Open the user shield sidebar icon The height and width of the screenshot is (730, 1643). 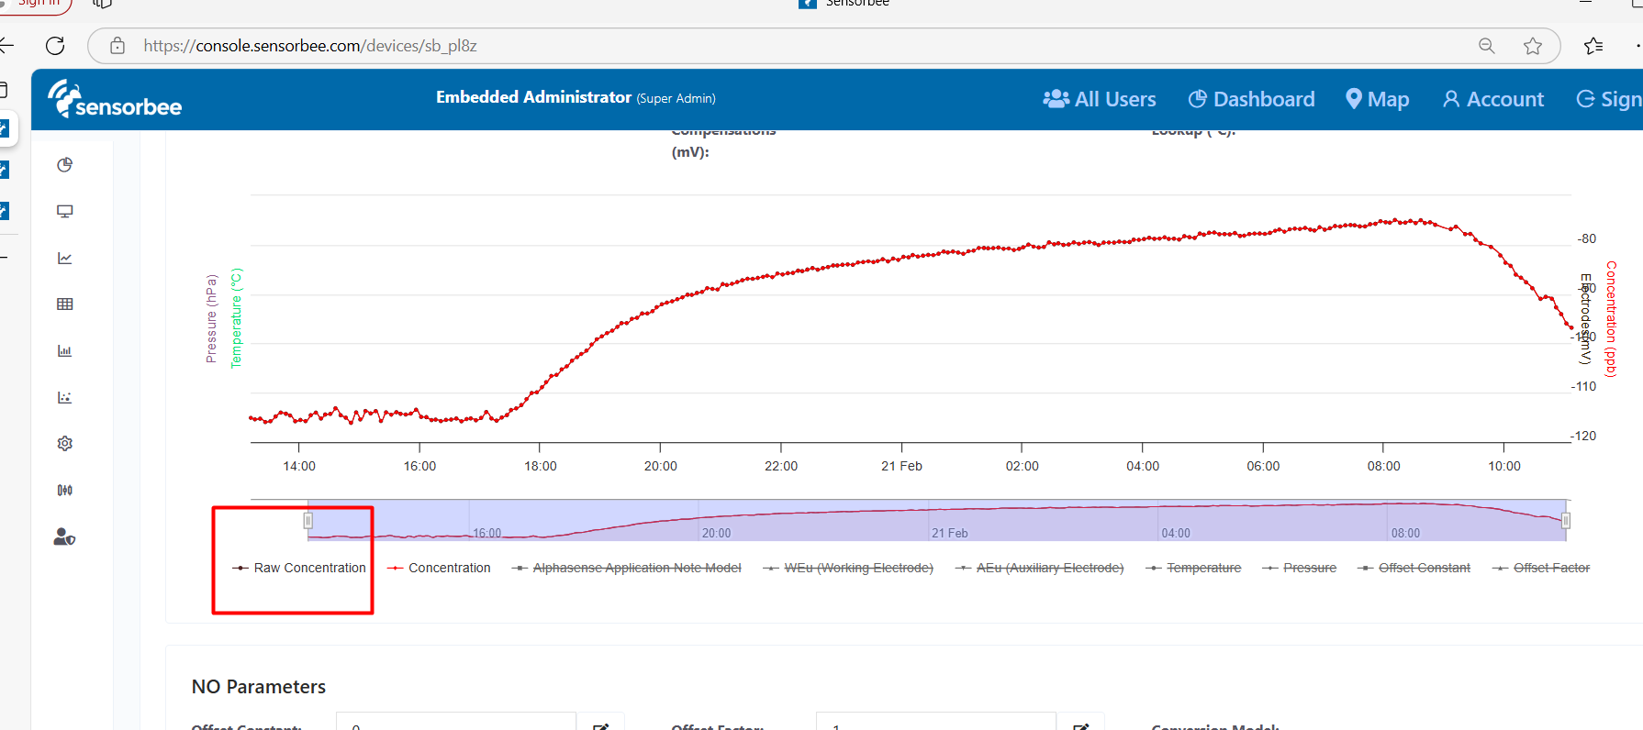(x=64, y=536)
